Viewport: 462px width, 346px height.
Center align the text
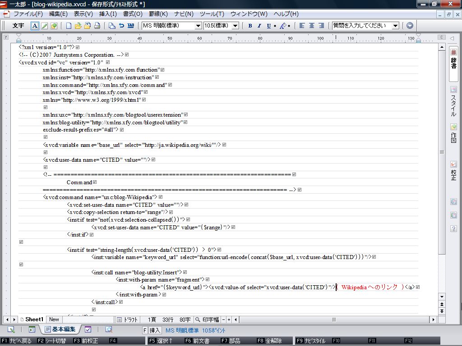click(x=312, y=26)
